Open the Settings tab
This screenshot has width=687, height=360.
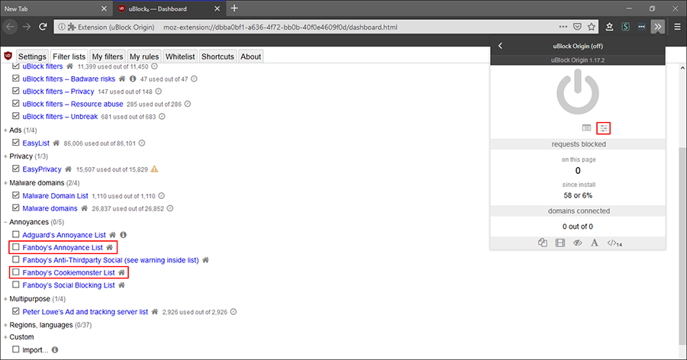click(x=32, y=56)
